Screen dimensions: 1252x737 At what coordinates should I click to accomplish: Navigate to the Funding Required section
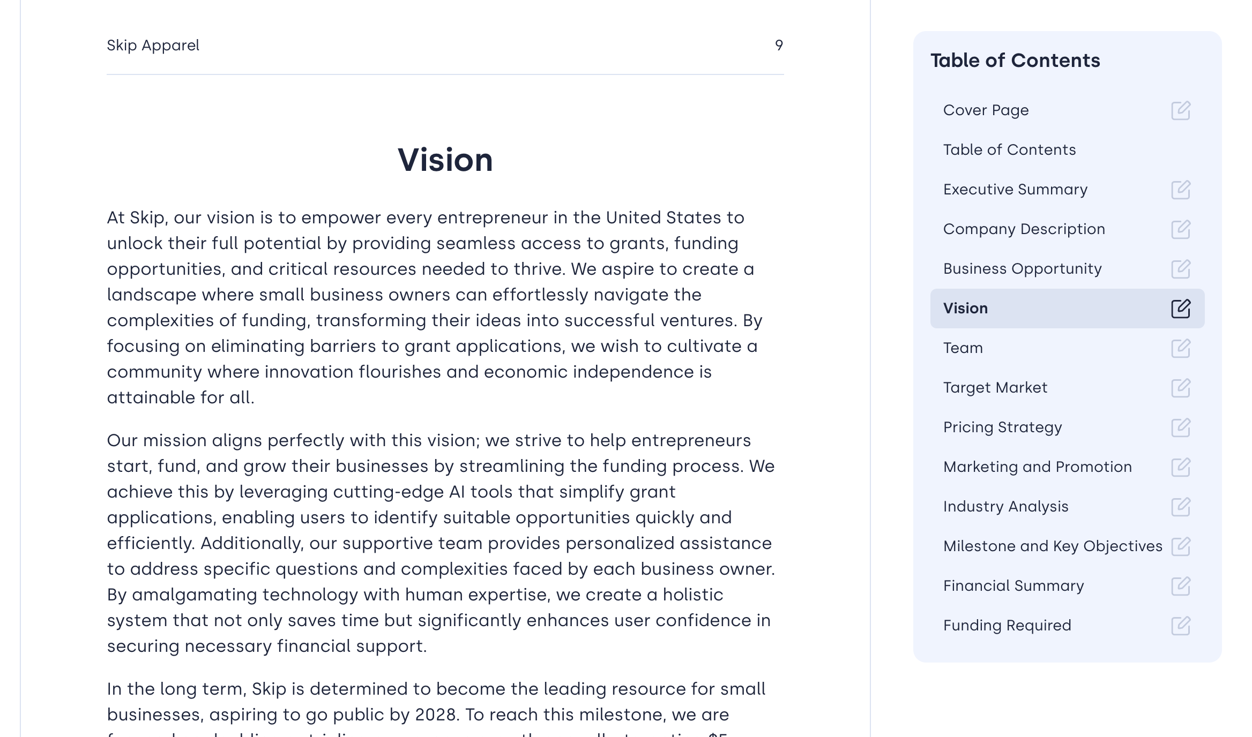pyautogui.click(x=1007, y=626)
